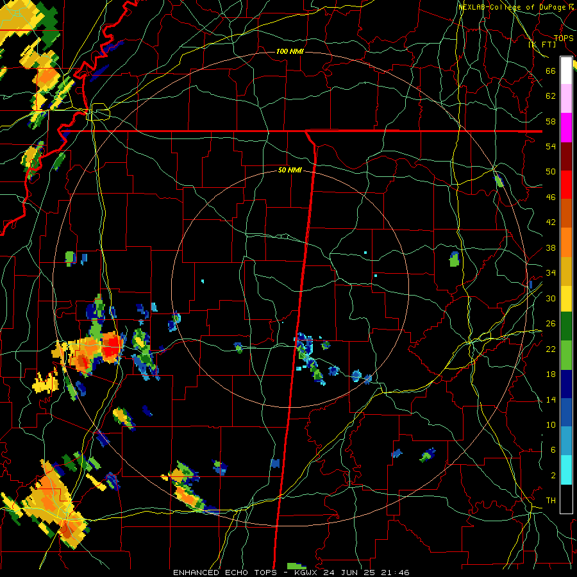Pick the dark orange 42 kft legend color
The image size is (577, 577).
pyautogui.click(x=566, y=213)
